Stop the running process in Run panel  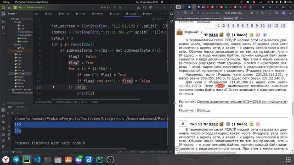[x=12, y=113]
